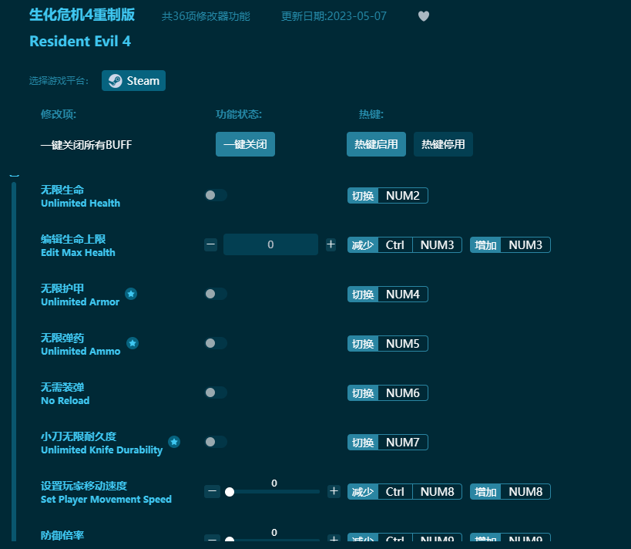Viewport: 631px width, 549px height.
Task: Click the 热键启用 button
Action: 376,144
